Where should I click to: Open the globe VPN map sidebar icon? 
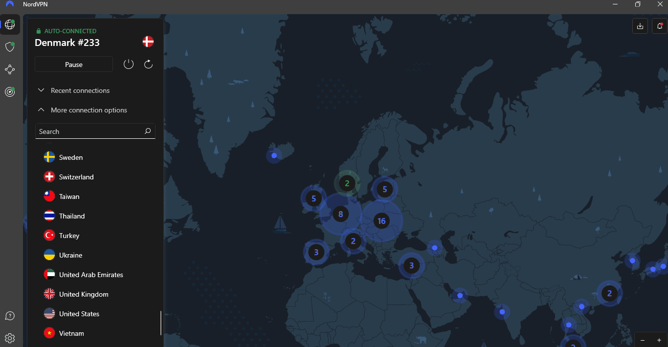point(10,24)
